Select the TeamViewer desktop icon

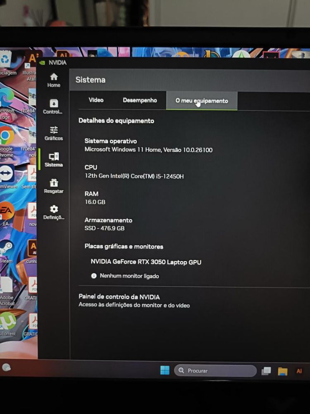click(x=8, y=176)
